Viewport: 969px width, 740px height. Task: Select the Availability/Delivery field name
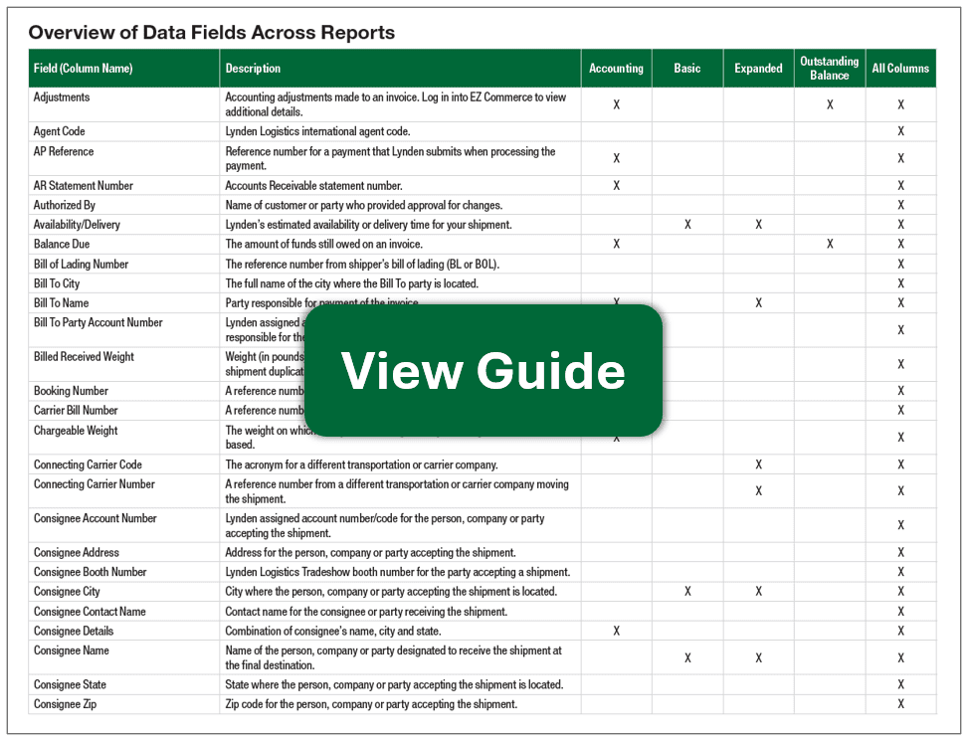pos(77,225)
